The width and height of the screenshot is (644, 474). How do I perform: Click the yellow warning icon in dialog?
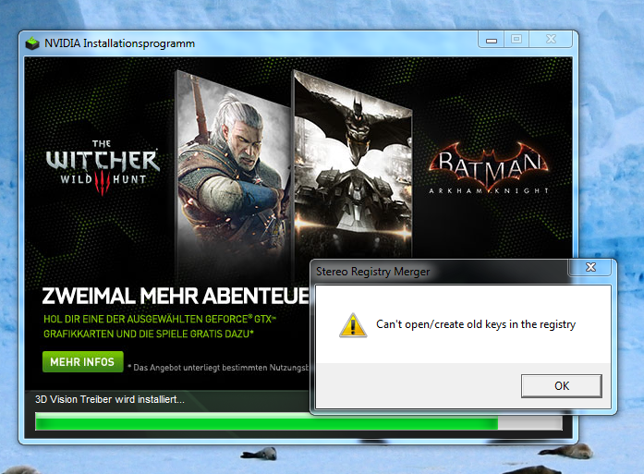pos(353,325)
